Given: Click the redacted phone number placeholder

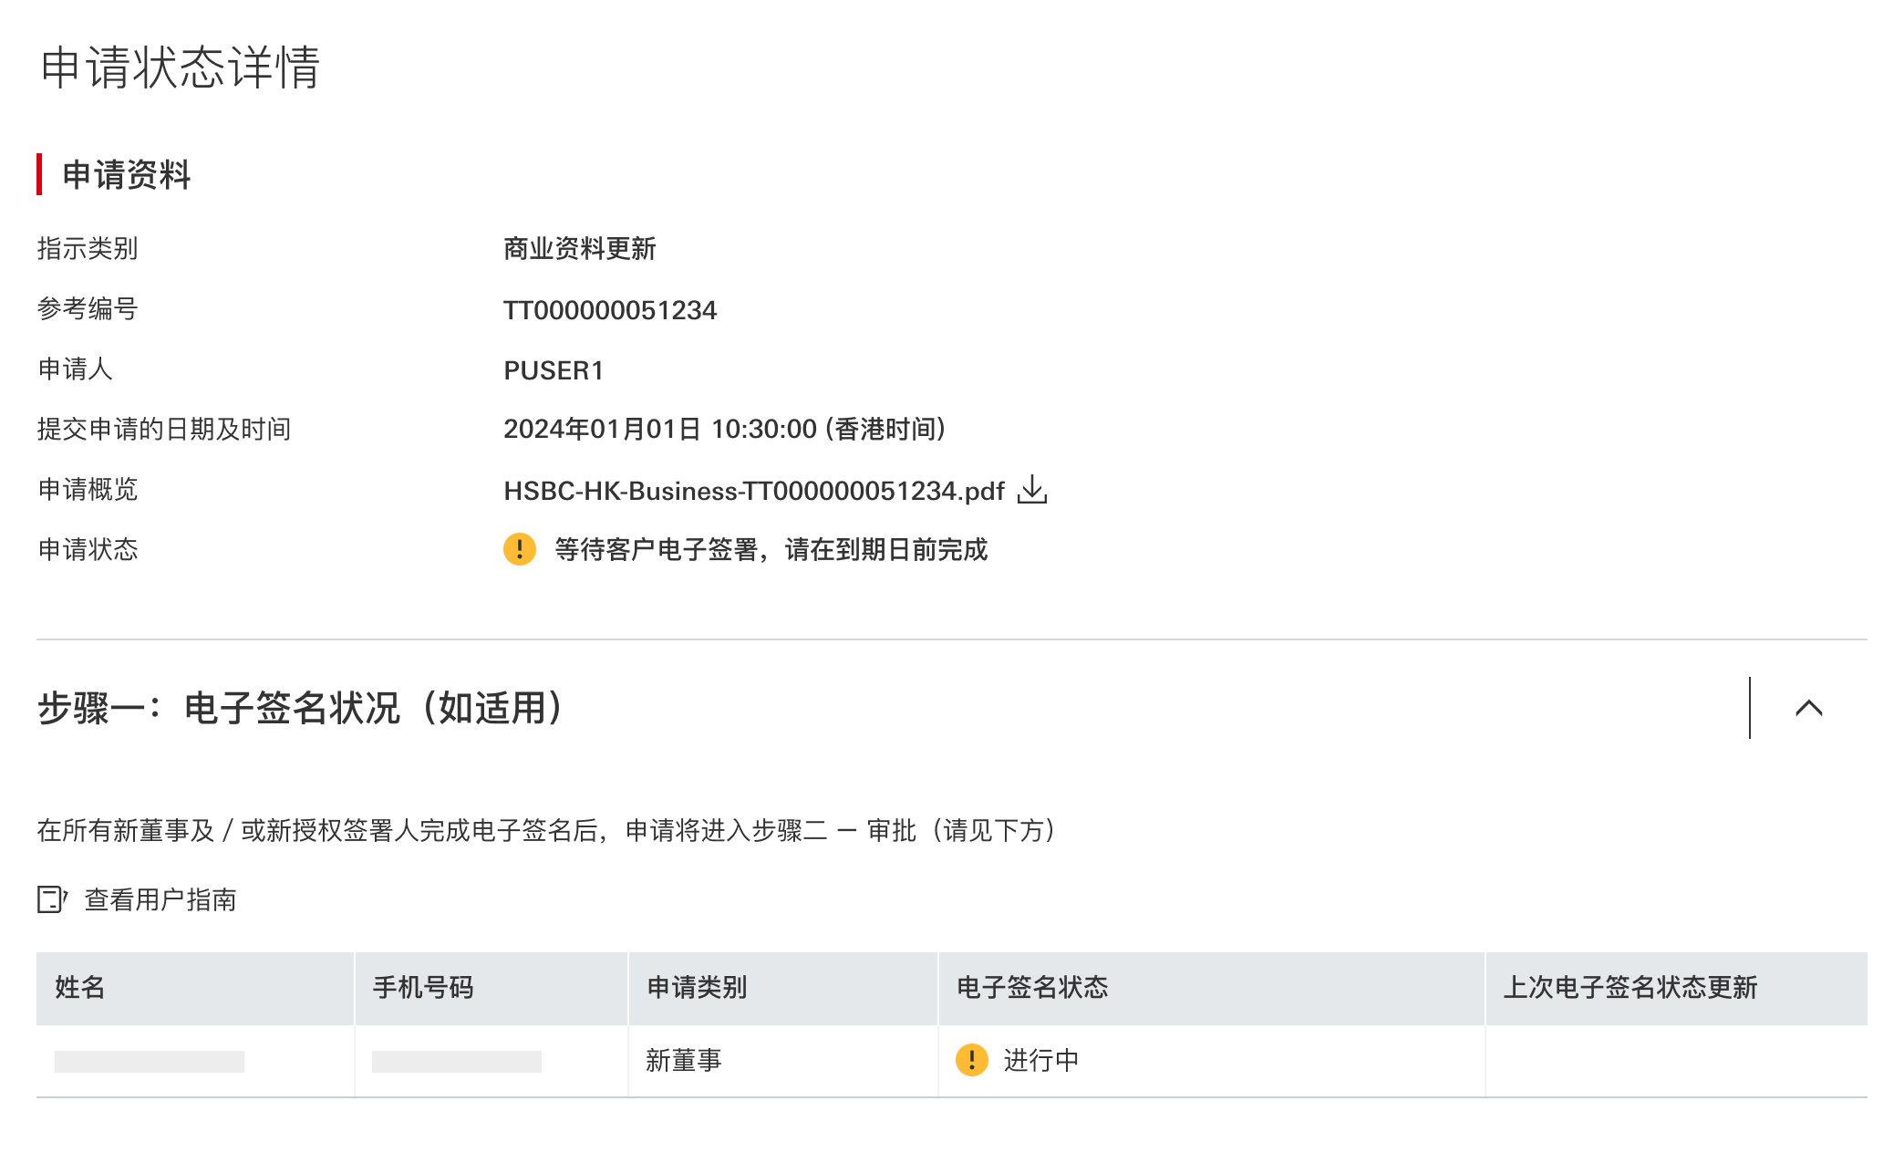Looking at the screenshot, I should 456,1061.
